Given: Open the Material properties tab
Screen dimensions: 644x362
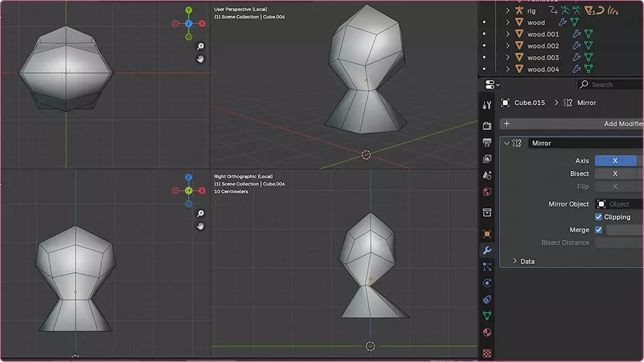Looking at the screenshot, I should 487,332.
